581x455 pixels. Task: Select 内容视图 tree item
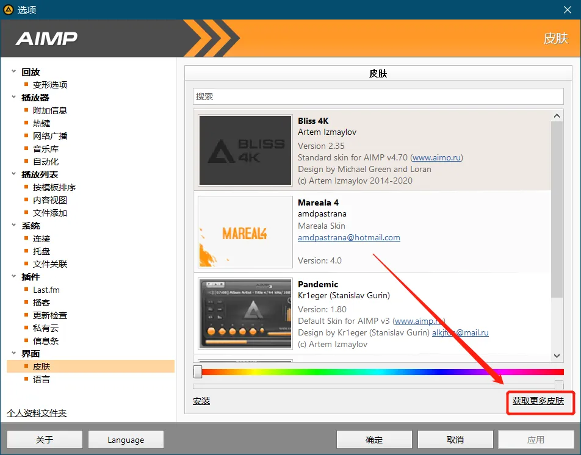pyautogui.click(x=50, y=200)
